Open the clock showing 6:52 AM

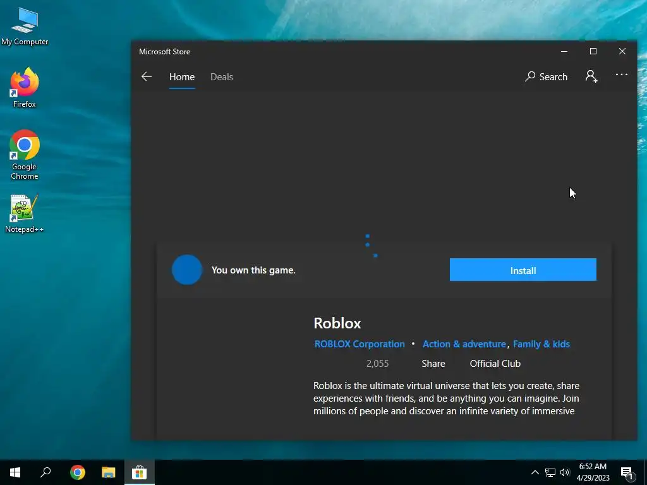[593, 472]
